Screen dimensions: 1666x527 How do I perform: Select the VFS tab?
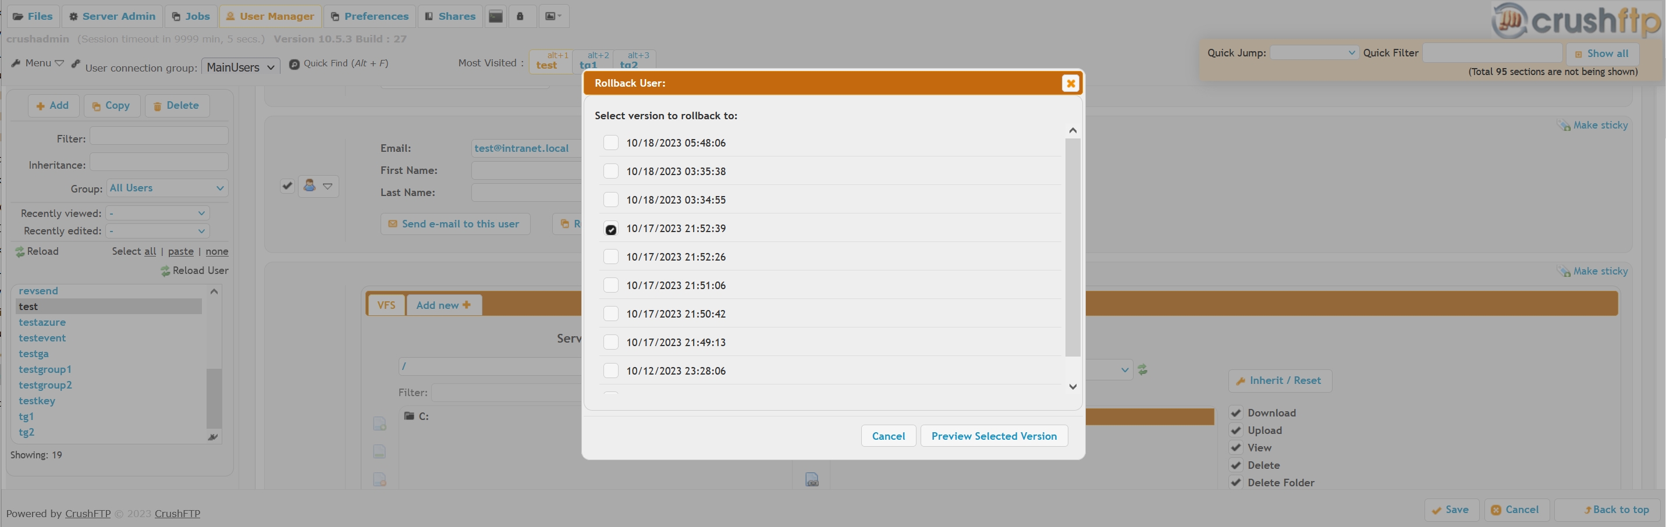click(386, 305)
